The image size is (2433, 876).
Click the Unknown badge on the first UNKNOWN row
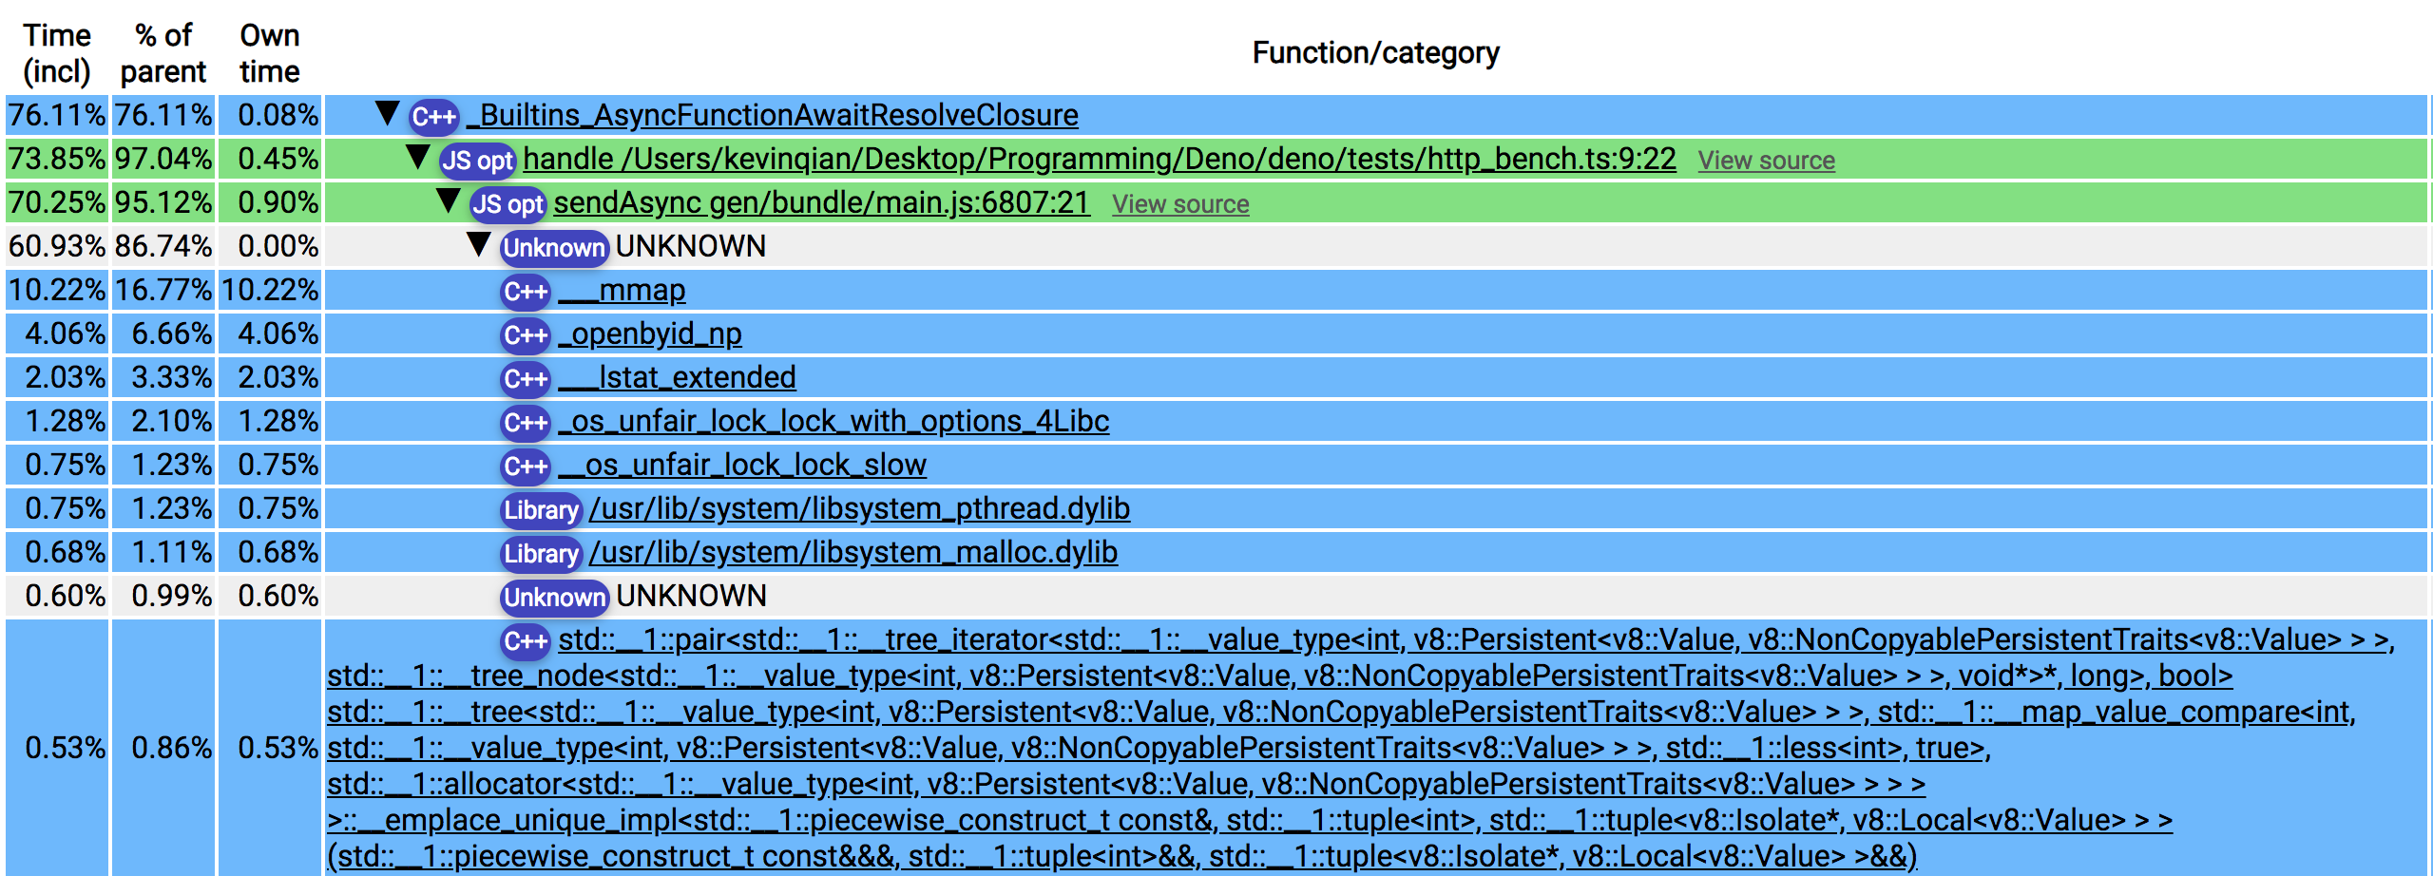(x=554, y=248)
